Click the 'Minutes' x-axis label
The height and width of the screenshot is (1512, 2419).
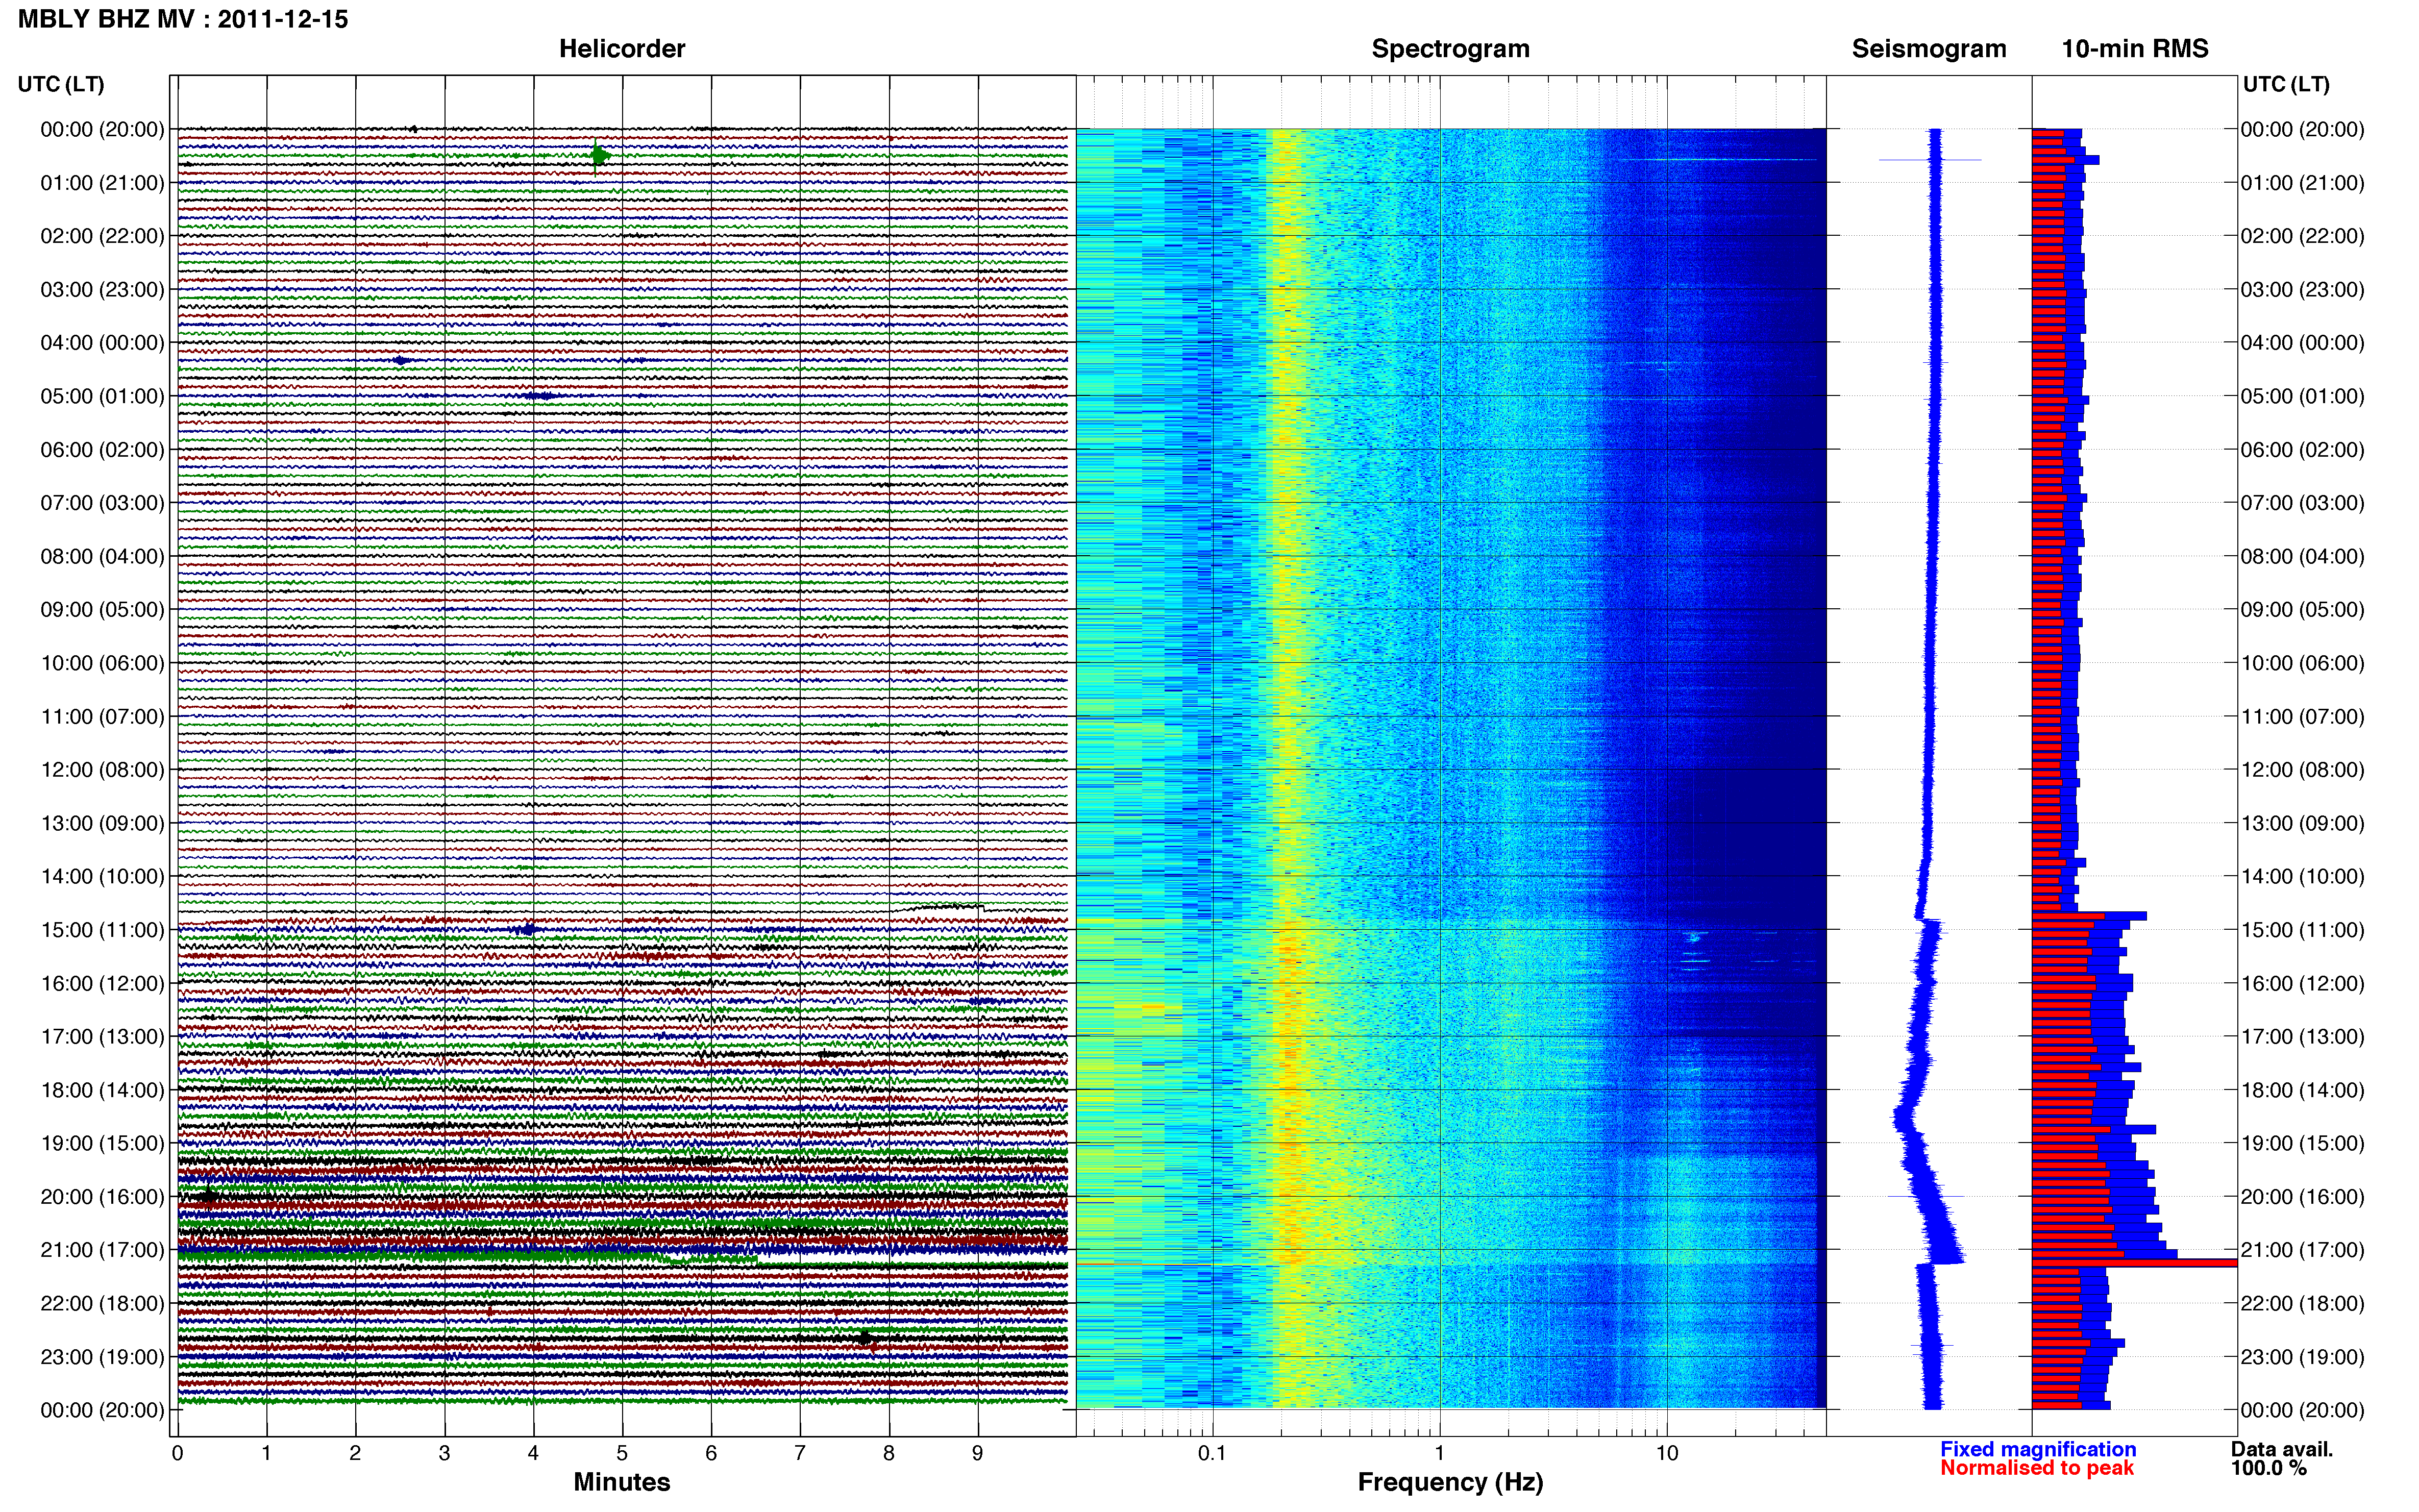coord(622,1482)
